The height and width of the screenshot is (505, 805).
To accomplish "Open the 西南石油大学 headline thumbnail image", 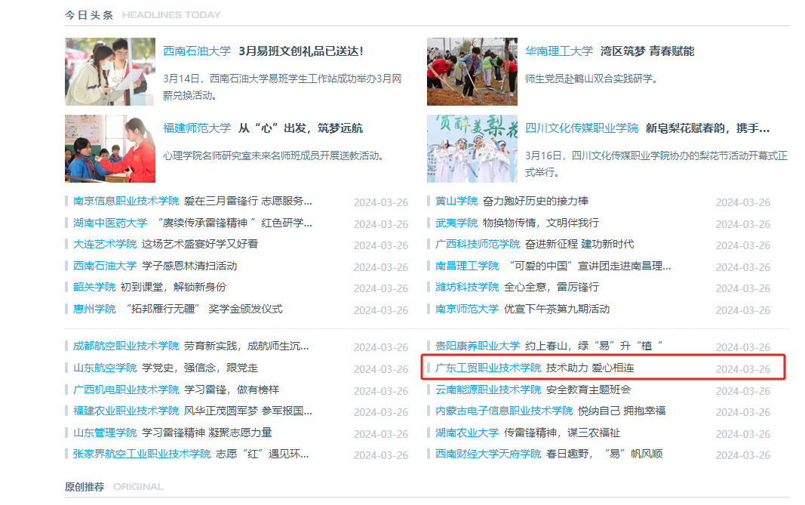I will pos(110,72).
